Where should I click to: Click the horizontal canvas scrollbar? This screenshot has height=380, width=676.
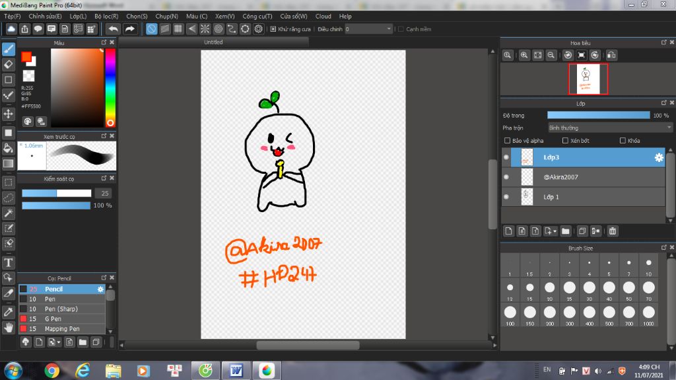(x=308, y=345)
